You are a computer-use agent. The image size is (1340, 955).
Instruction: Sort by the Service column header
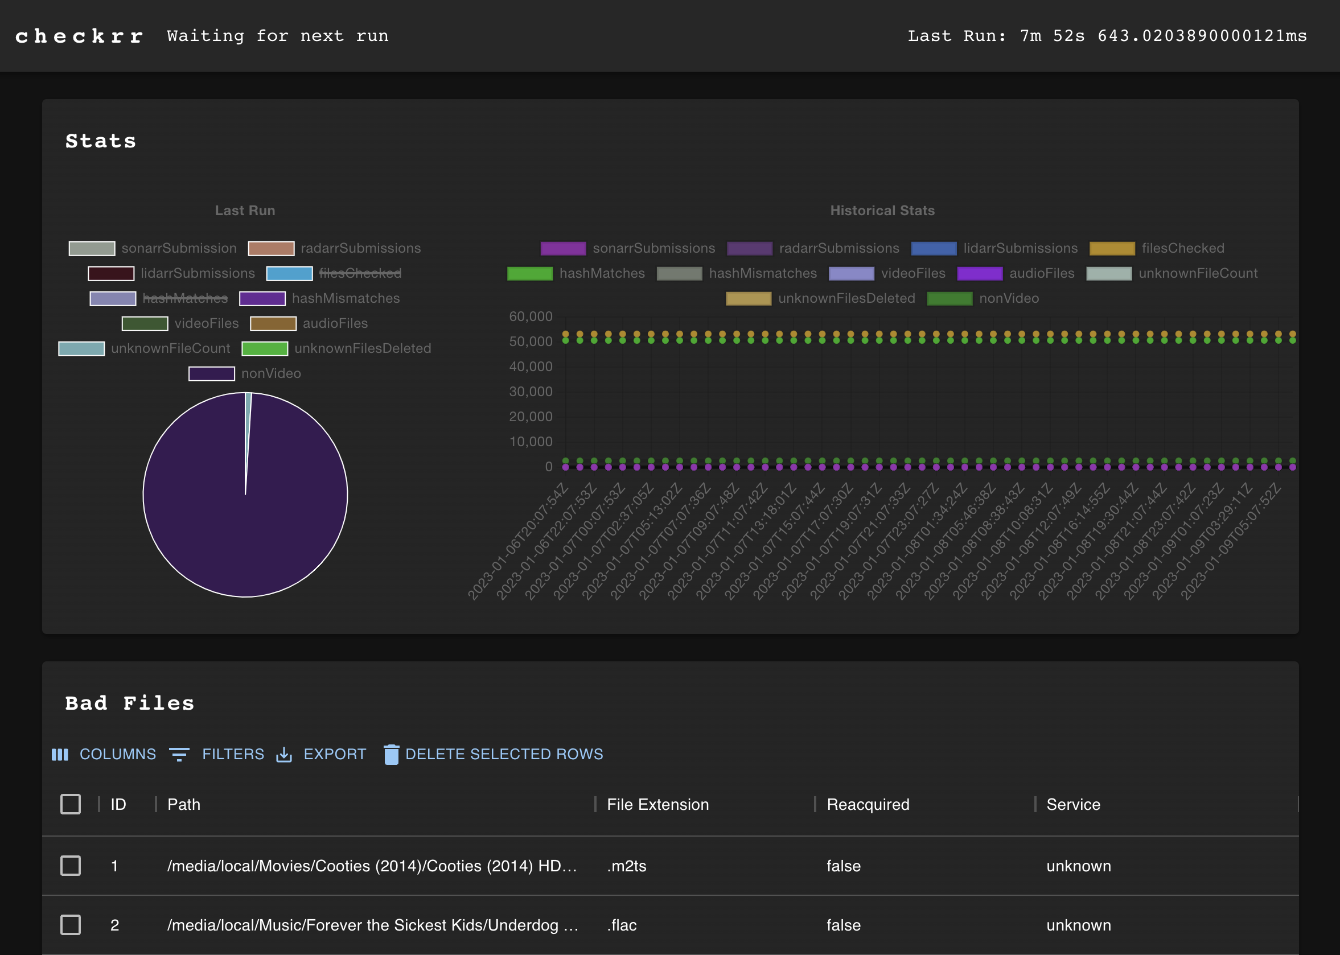tap(1073, 804)
